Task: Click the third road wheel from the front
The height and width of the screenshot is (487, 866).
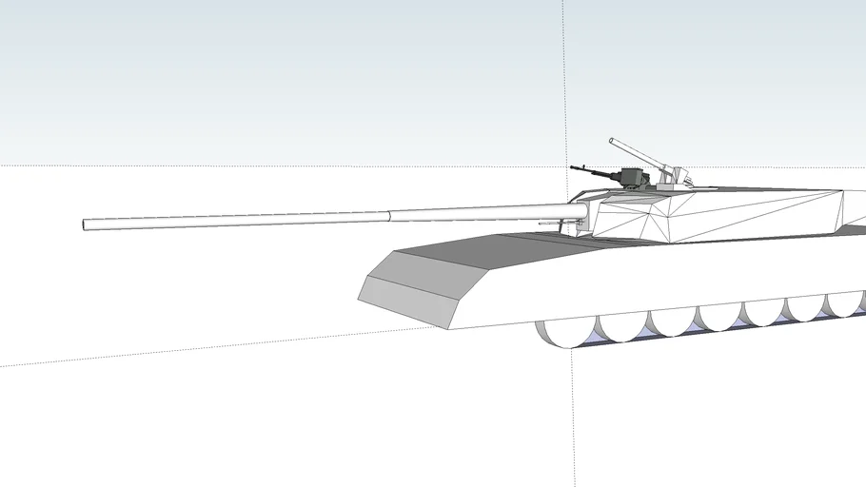Action: (x=672, y=321)
